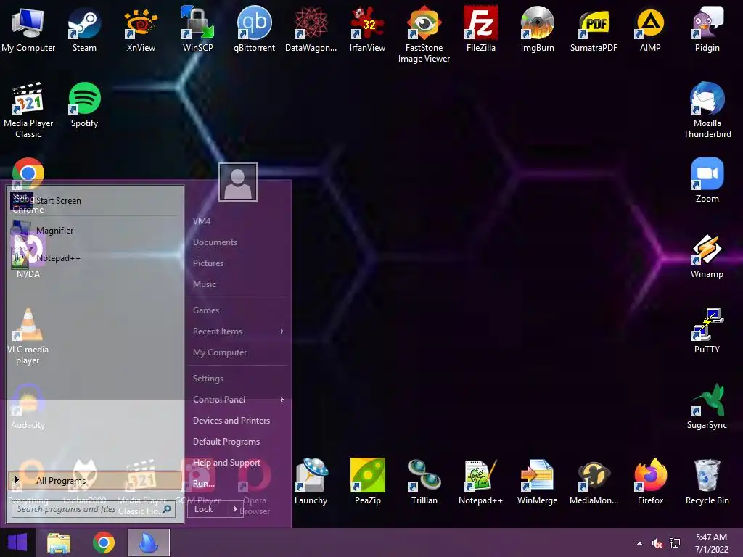This screenshot has height=557, width=743.
Task: Click the user account picture
Action: pos(238,182)
